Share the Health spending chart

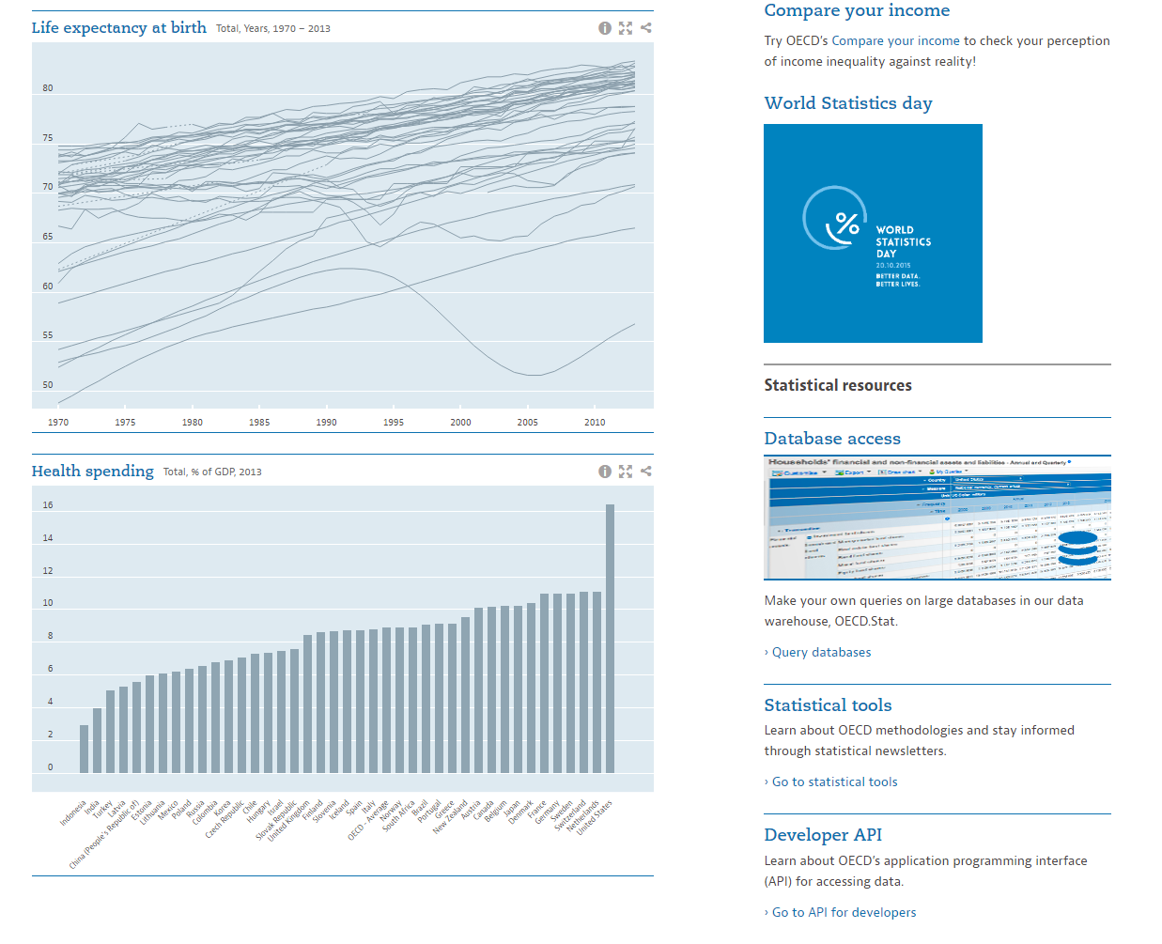[x=645, y=471]
